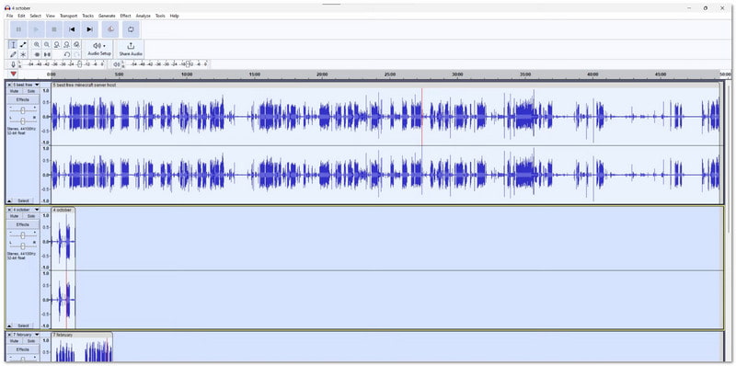Adjust the playback level slider
Viewport: 736px width, 366px height.
coord(188,64)
